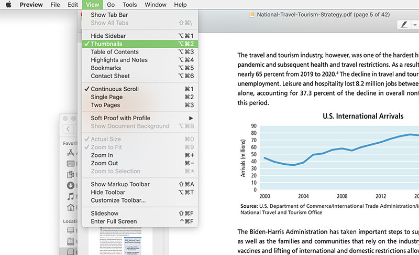This screenshot has width=419, height=255.
Task: Choose Enter Full Screen option
Action: (114, 221)
